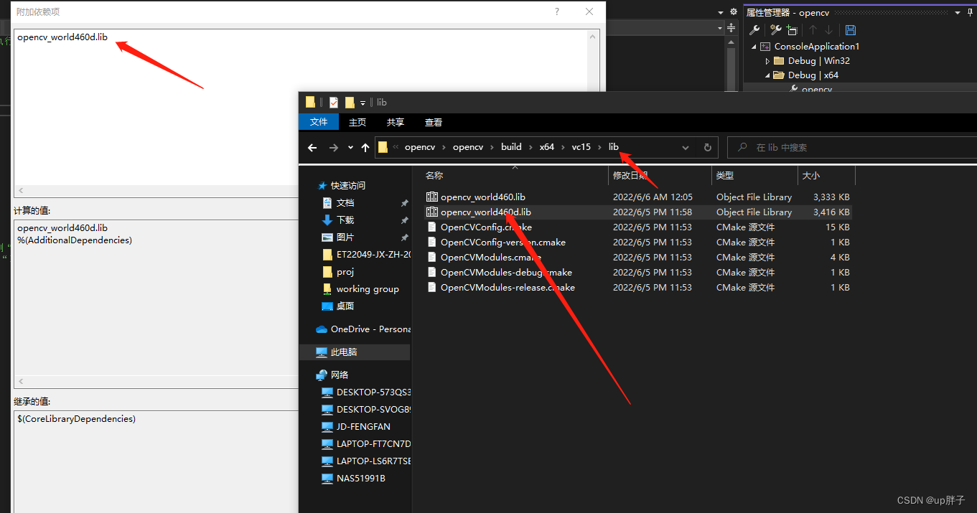Click the Add Existing Property Sheet icon

(793, 29)
